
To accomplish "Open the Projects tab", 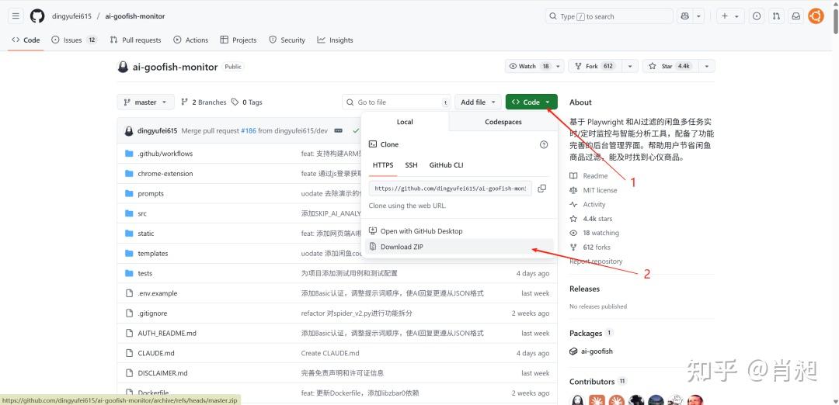I will [x=238, y=40].
